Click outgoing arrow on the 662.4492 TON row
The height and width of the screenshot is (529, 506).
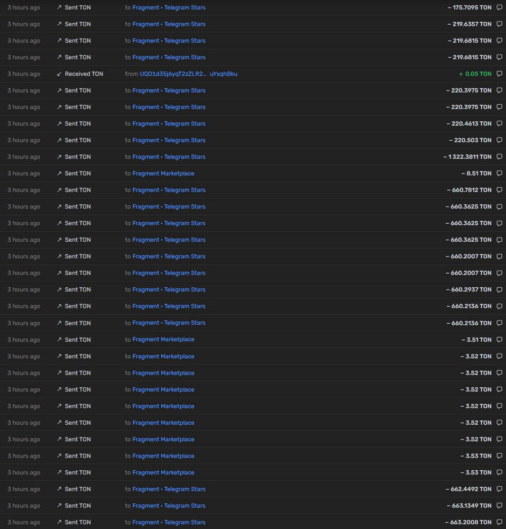(59, 489)
